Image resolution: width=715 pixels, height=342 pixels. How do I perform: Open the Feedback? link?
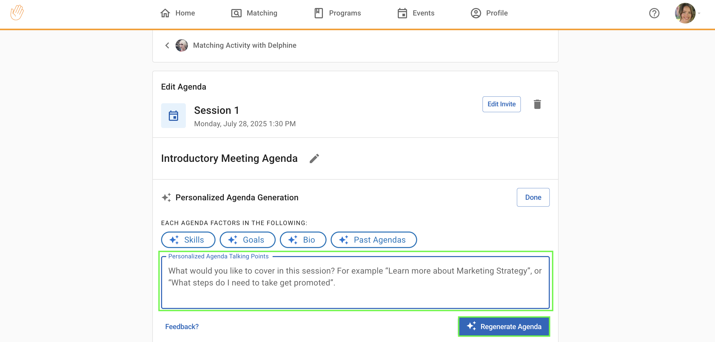[182, 327]
